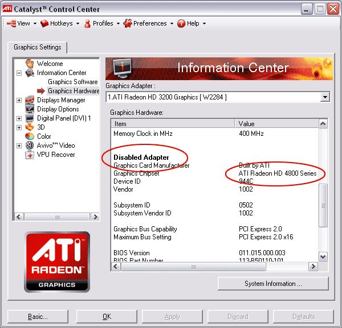
Task: Minimize the Catalyst Control Center window
Action: [307, 9]
